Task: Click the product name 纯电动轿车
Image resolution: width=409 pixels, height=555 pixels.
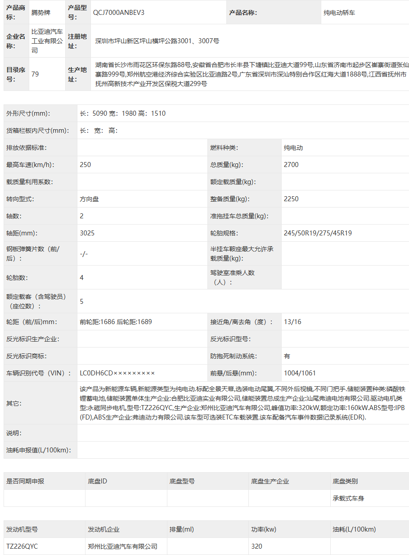Action: (x=339, y=13)
